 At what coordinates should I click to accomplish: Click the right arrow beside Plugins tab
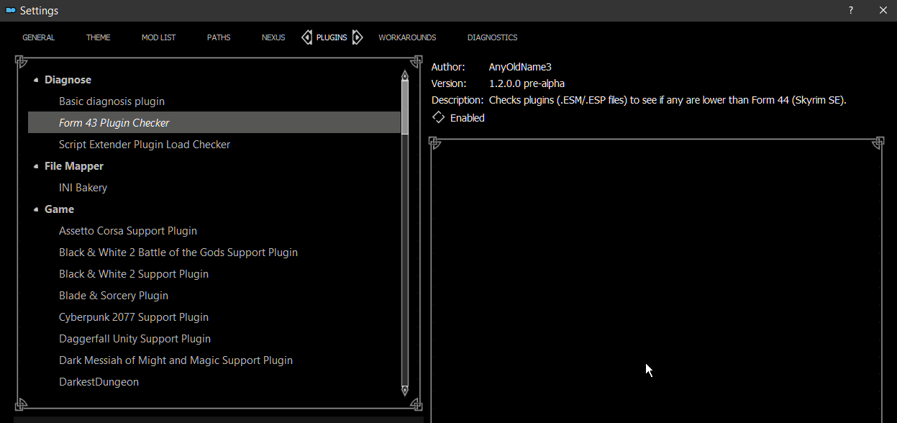tap(357, 37)
